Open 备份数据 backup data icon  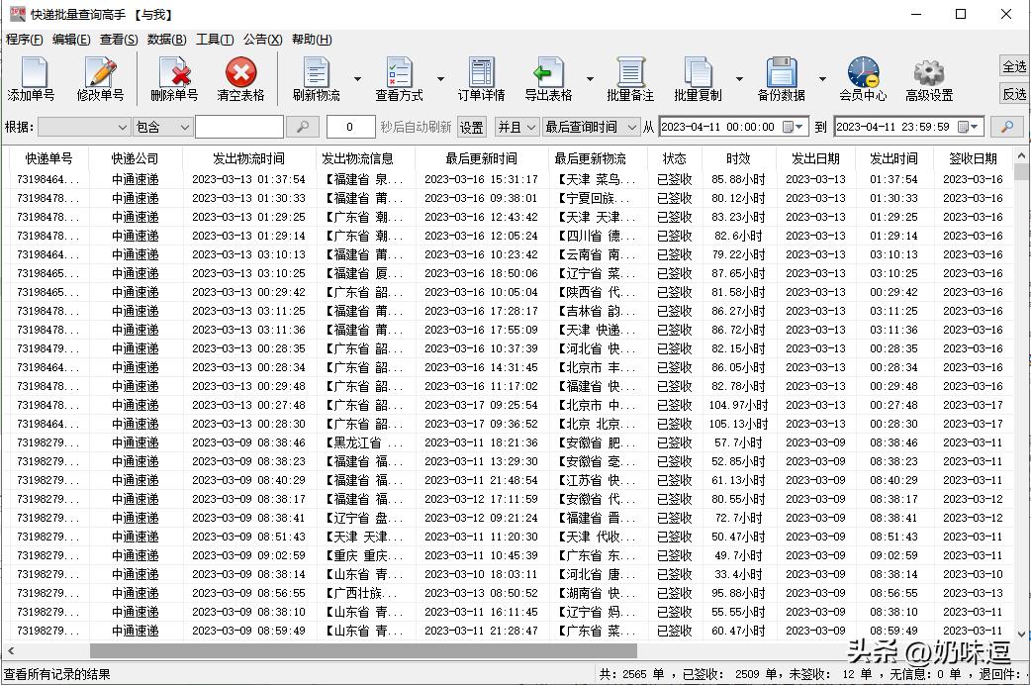coord(782,77)
